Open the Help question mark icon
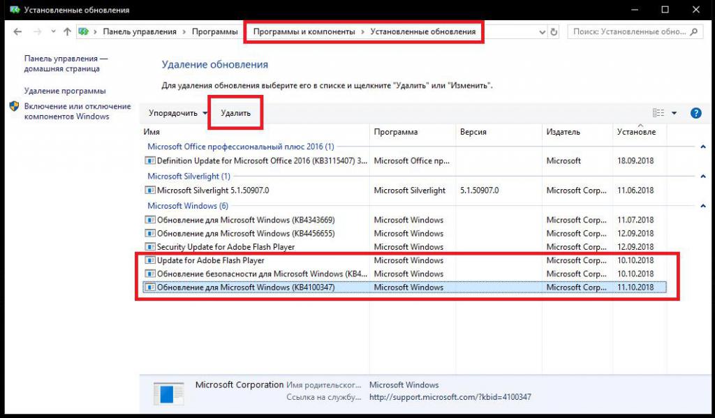The width and height of the screenshot is (715, 418). 695,113
